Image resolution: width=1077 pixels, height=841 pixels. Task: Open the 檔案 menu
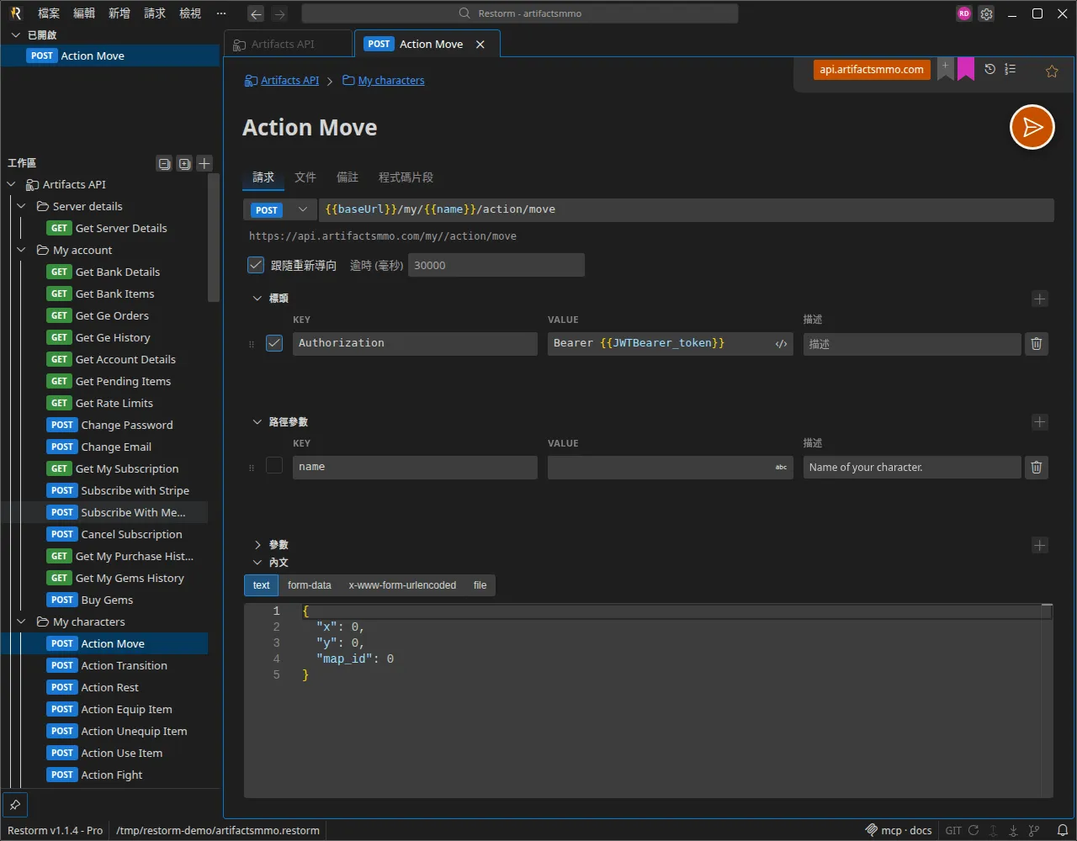(49, 13)
